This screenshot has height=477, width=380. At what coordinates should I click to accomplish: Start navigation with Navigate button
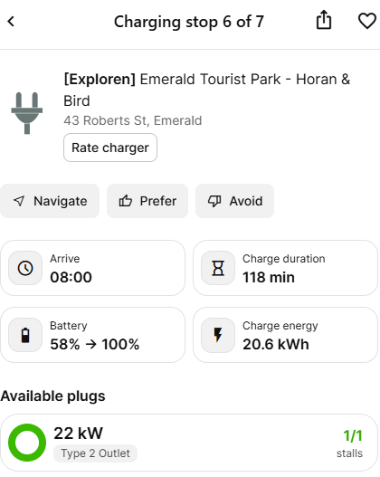tap(50, 201)
